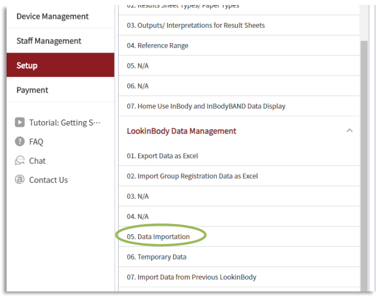Open 07. Import Data from Previous LookinBody
The width and height of the screenshot is (379, 297).
[x=239, y=277]
